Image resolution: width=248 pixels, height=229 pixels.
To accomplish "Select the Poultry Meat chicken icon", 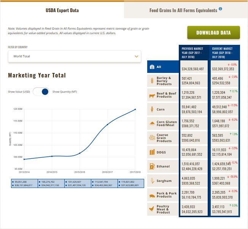I will click(x=152, y=209).
